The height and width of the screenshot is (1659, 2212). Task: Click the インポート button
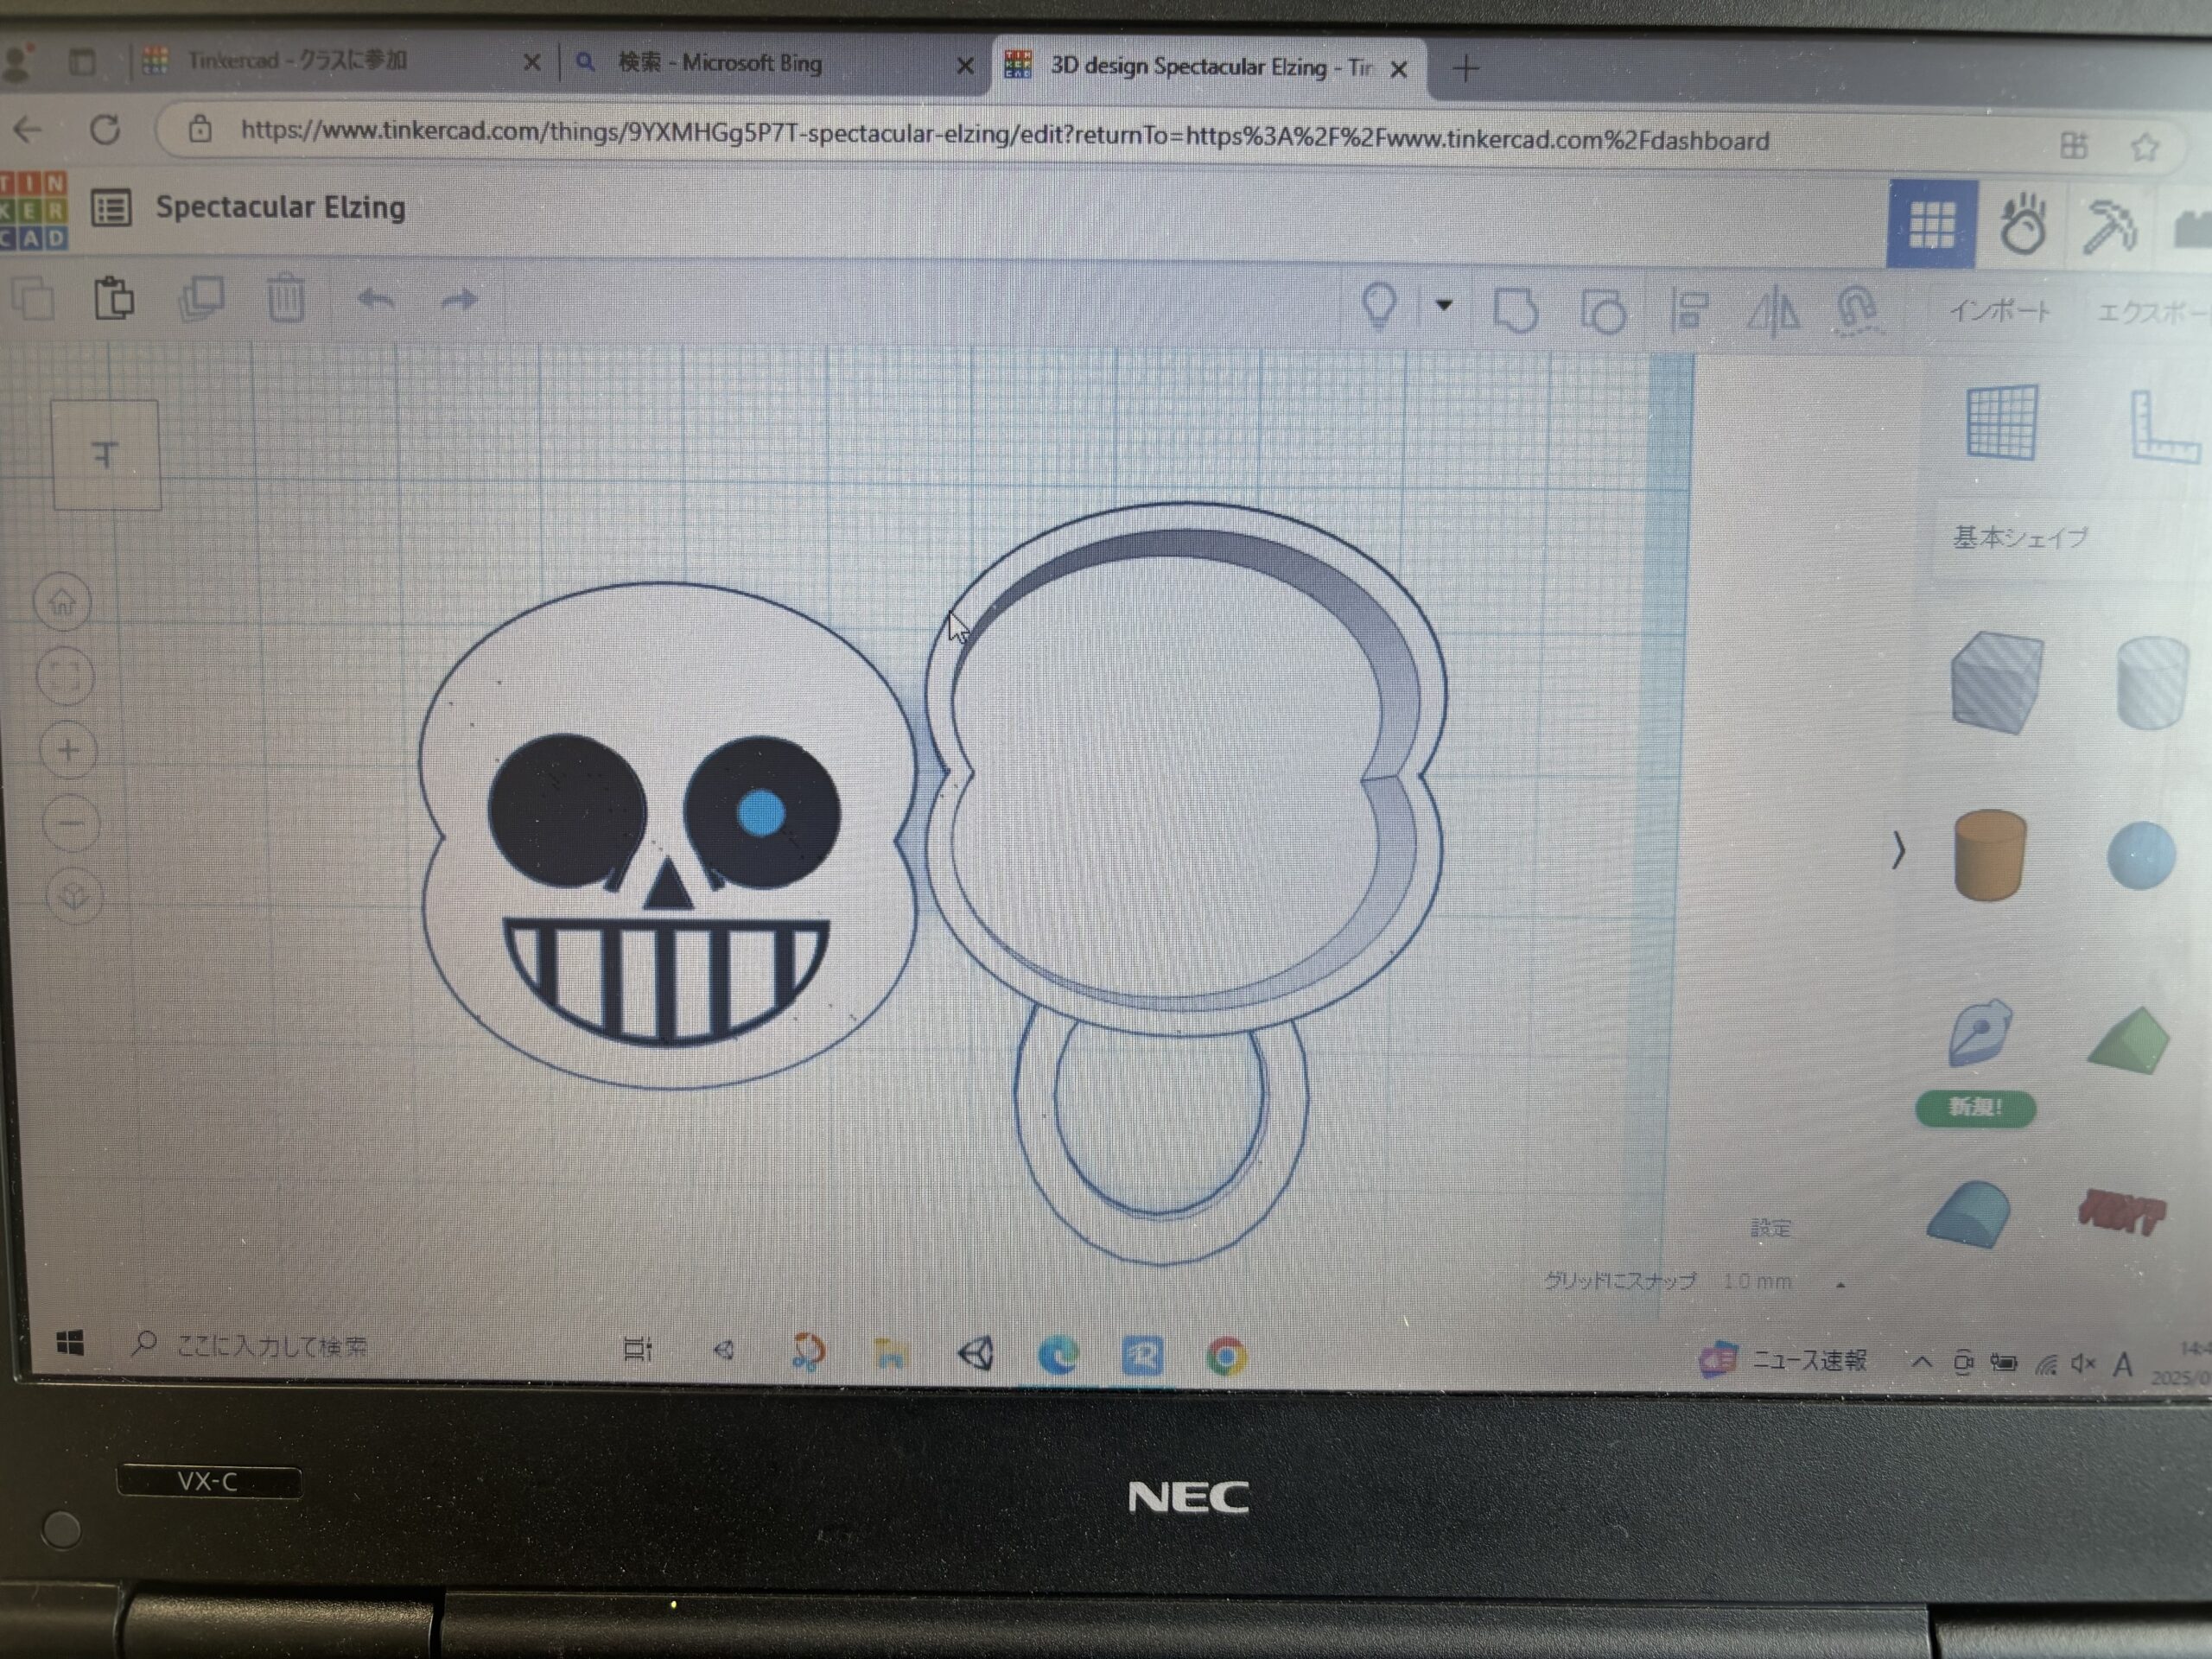pyautogui.click(x=1999, y=311)
